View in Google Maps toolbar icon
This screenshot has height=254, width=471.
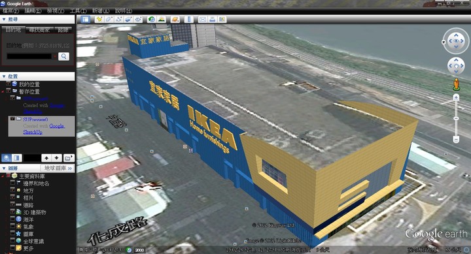[222, 20]
